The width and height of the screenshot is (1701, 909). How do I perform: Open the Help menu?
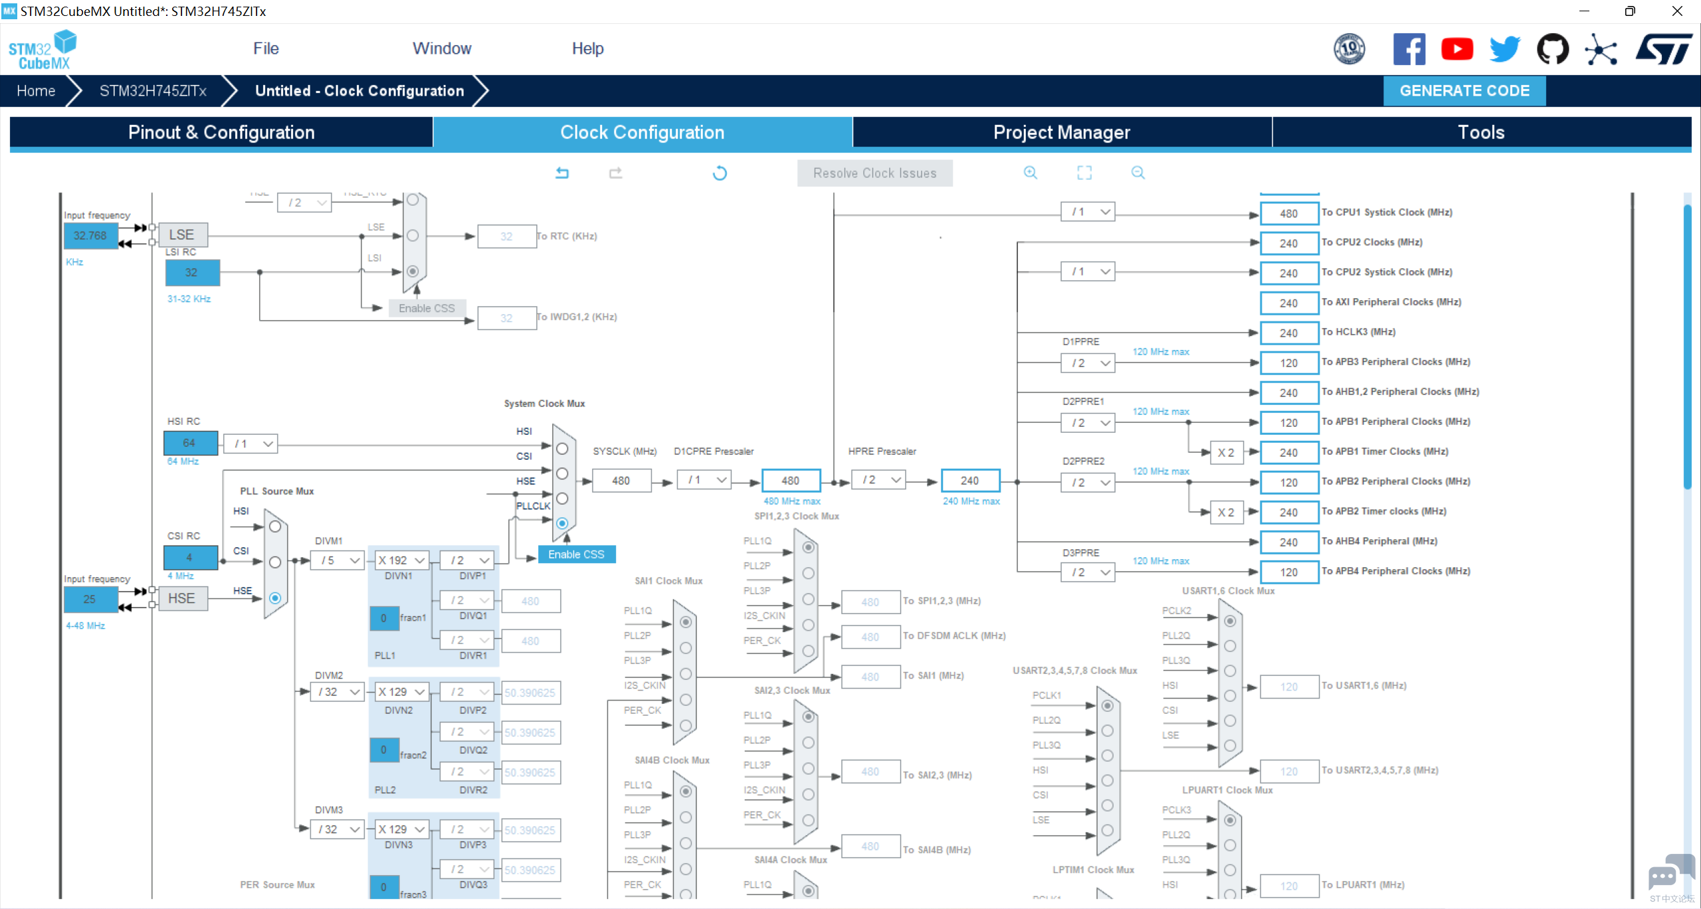click(x=588, y=48)
